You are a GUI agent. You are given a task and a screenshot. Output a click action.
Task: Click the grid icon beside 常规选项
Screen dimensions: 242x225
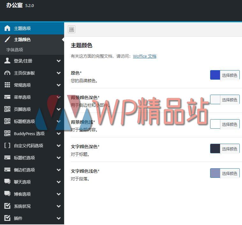pos(7,85)
